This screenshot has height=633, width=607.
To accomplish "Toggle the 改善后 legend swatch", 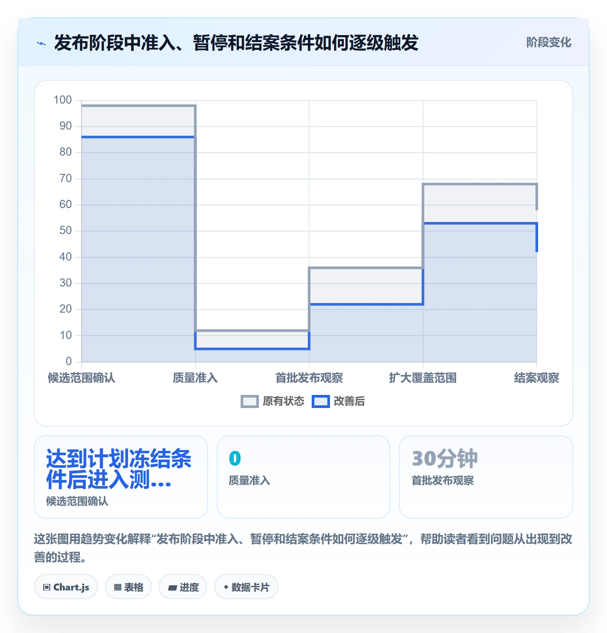I will [x=321, y=401].
